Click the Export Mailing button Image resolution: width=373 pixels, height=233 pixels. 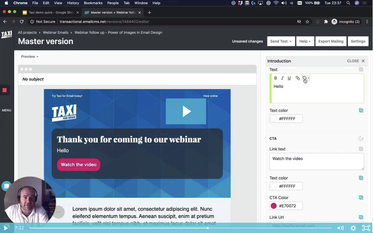pyautogui.click(x=331, y=41)
